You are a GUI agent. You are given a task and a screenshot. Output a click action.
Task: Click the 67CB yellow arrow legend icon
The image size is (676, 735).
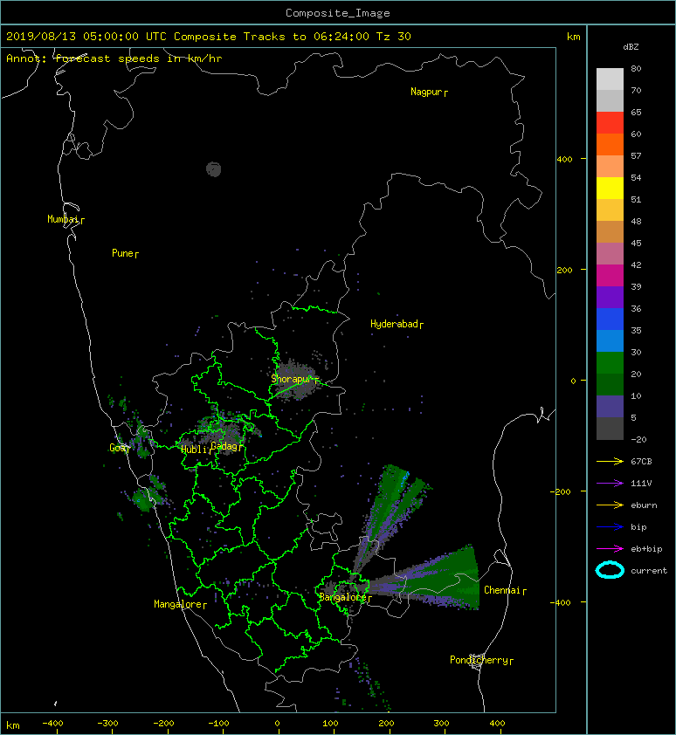point(610,461)
